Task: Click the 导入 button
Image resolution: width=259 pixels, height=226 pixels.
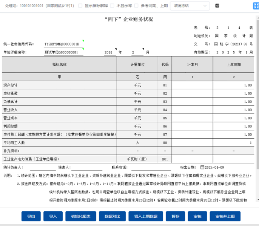Action: (x=52, y=216)
